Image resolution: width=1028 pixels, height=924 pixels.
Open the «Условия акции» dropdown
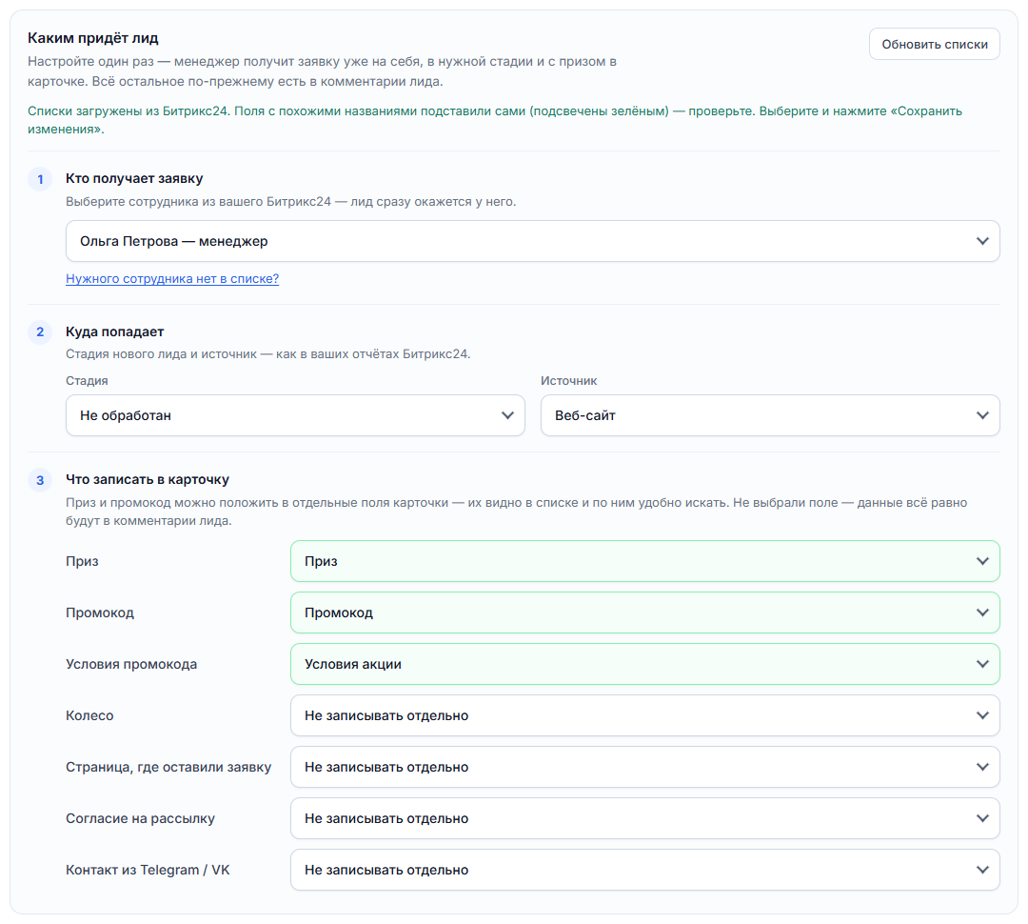[645, 664]
